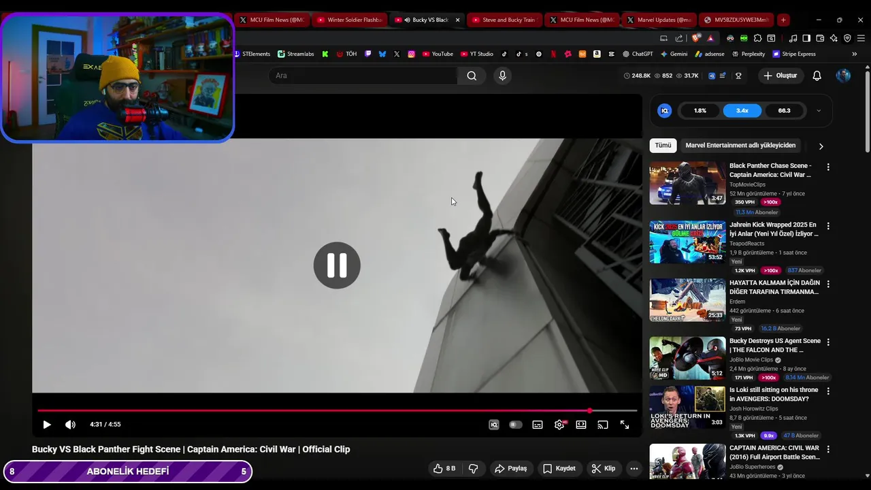Switch to Steve and Bucky Train tab
Image resolution: width=871 pixels, height=490 pixels.
tap(504, 20)
